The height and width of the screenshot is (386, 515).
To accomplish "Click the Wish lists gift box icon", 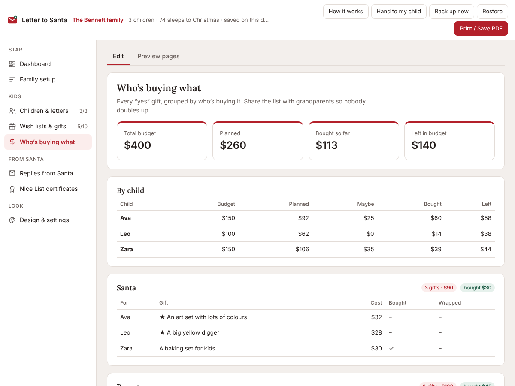I will coord(12,126).
